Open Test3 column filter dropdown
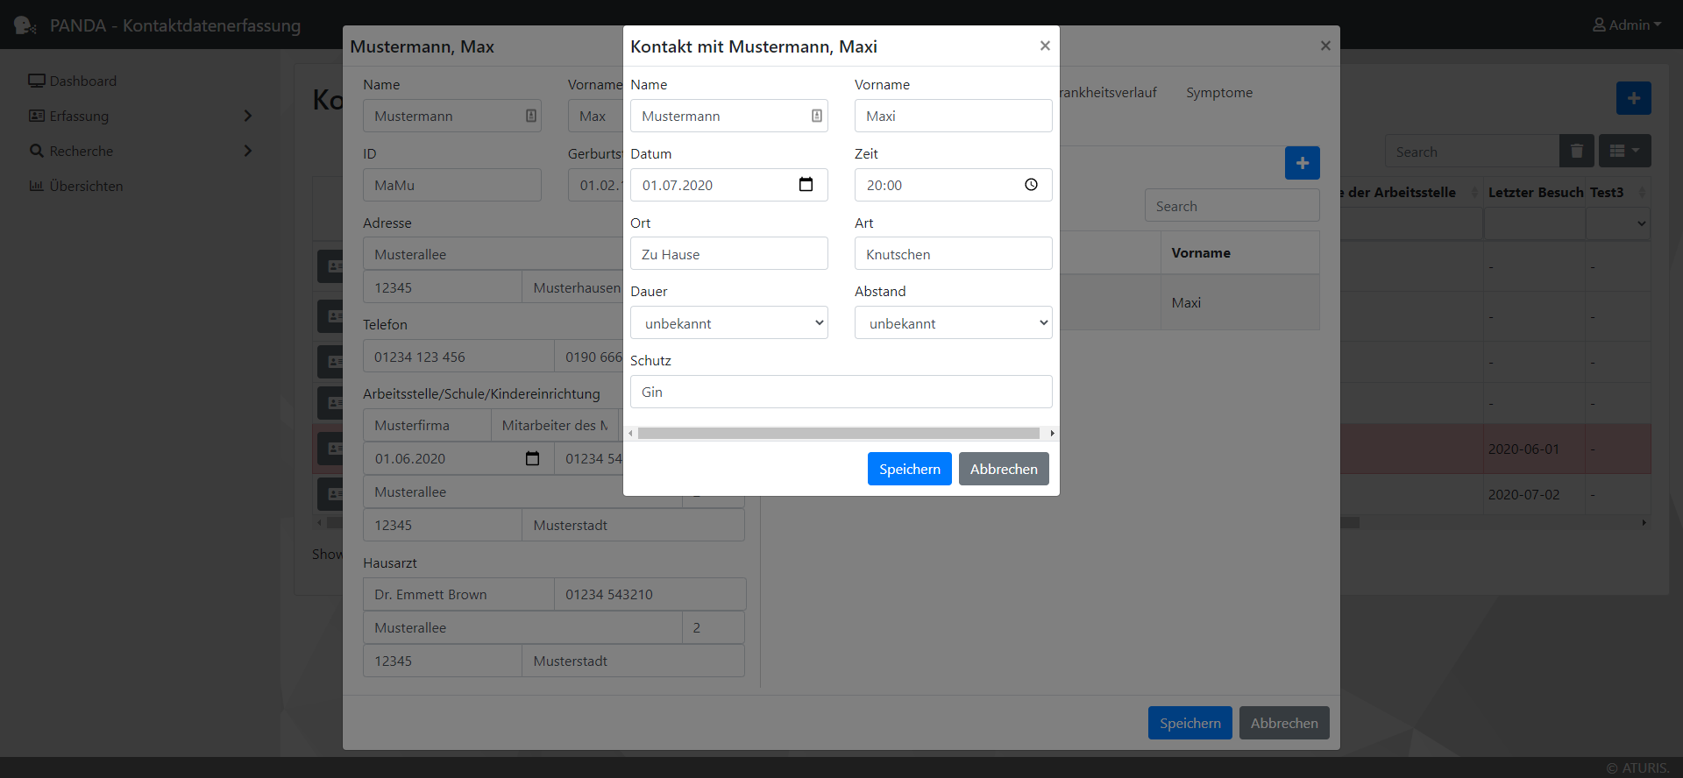Viewport: 1683px width, 778px height. tap(1618, 223)
